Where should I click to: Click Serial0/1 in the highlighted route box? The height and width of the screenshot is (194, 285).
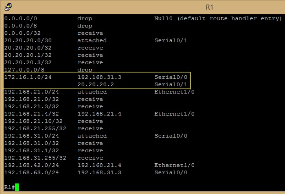[x=170, y=84]
